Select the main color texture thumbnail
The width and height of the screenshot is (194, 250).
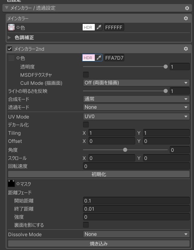tap(11, 27)
